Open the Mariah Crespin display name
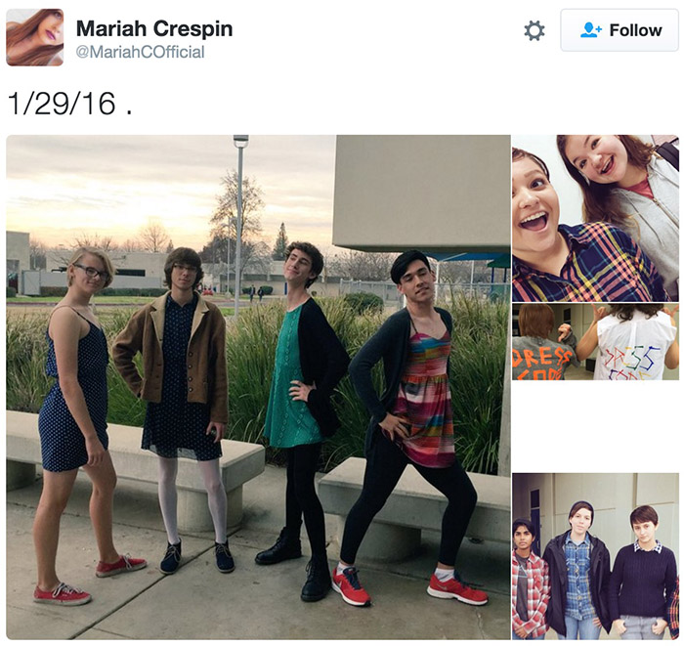684x646 pixels. [154, 28]
